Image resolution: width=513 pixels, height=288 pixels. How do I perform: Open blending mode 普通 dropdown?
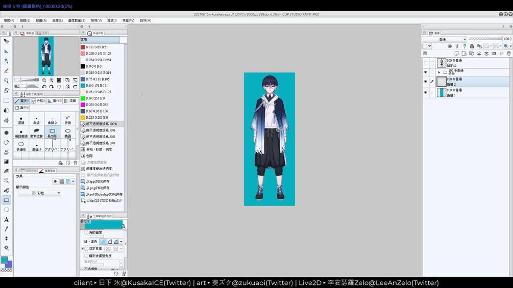click(444, 39)
